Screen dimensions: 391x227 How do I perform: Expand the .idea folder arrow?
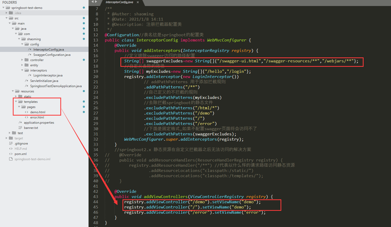click(x=7, y=13)
